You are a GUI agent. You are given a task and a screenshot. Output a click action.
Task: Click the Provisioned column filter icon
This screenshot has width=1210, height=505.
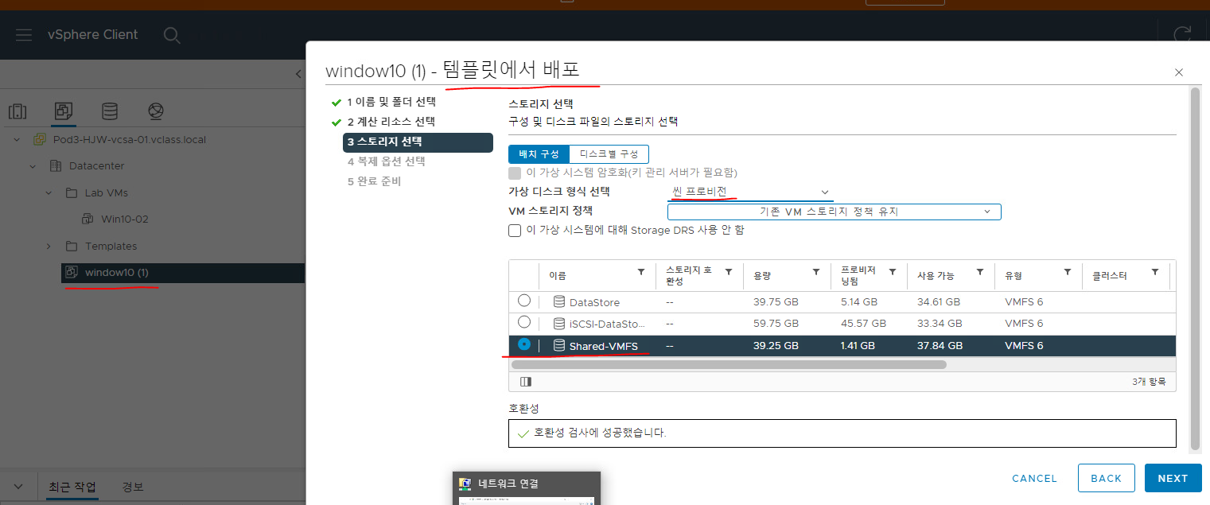893,272
